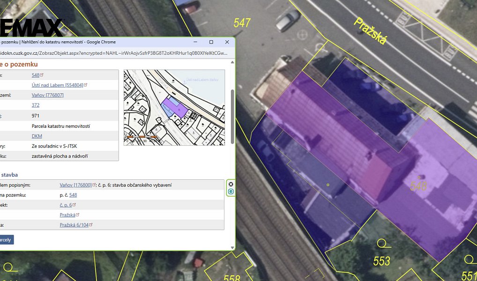This screenshot has height=281, width=477.
Task: Click 'Parcela katastru nemovitostí' text
Action: pos(61,126)
